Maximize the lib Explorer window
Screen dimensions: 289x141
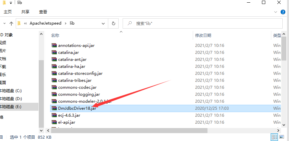(264, 3)
